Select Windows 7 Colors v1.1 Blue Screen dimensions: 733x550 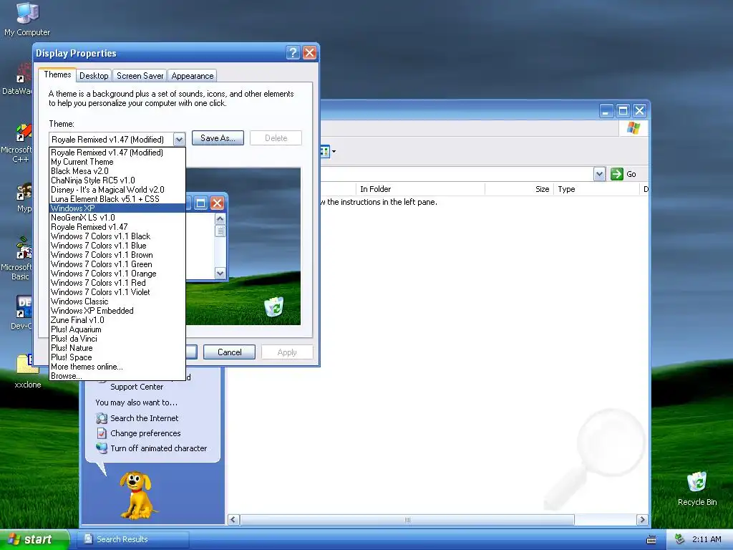[117, 246]
